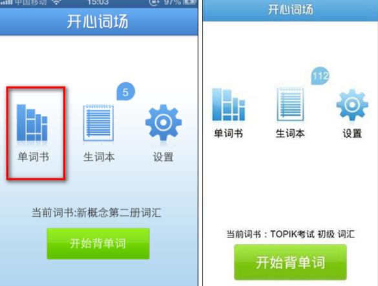
Task: Click 生词本 text label on TOPIK screen
Action: (290, 133)
